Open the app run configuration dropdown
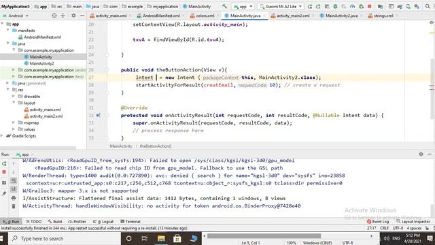 tap(243, 6)
